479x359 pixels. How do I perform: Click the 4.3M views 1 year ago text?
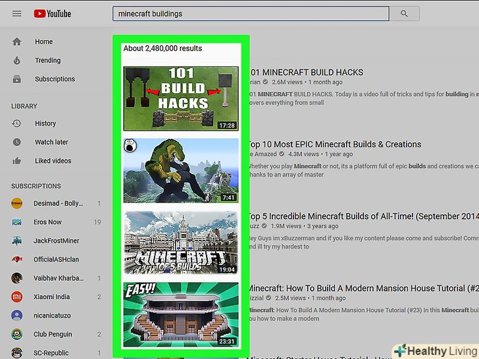(x=320, y=154)
